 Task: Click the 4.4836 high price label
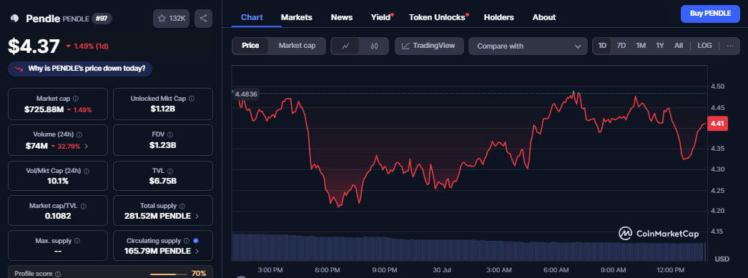(x=246, y=94)
